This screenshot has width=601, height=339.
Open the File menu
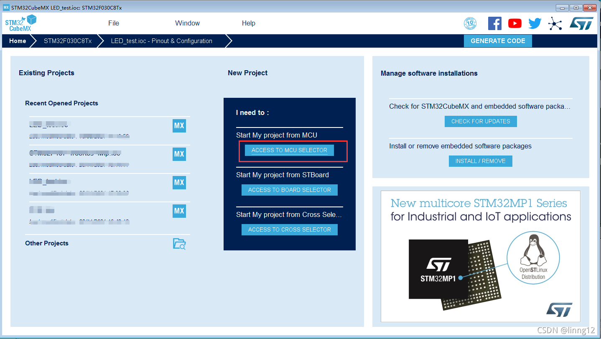[114, 23]
